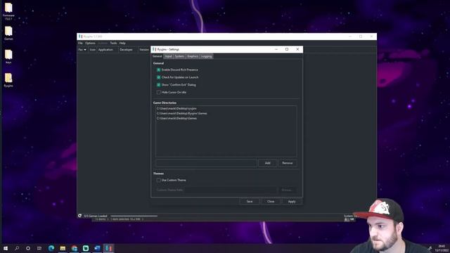Viewport: 450px width, 253px height.
Task: Open the Games folder on the desktop
Action: point(8,33)
